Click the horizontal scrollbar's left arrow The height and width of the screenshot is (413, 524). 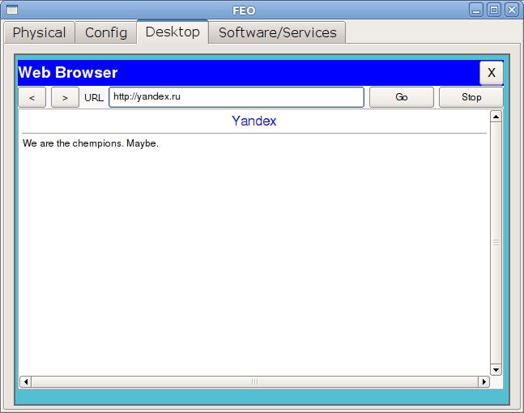click(25, 381)
